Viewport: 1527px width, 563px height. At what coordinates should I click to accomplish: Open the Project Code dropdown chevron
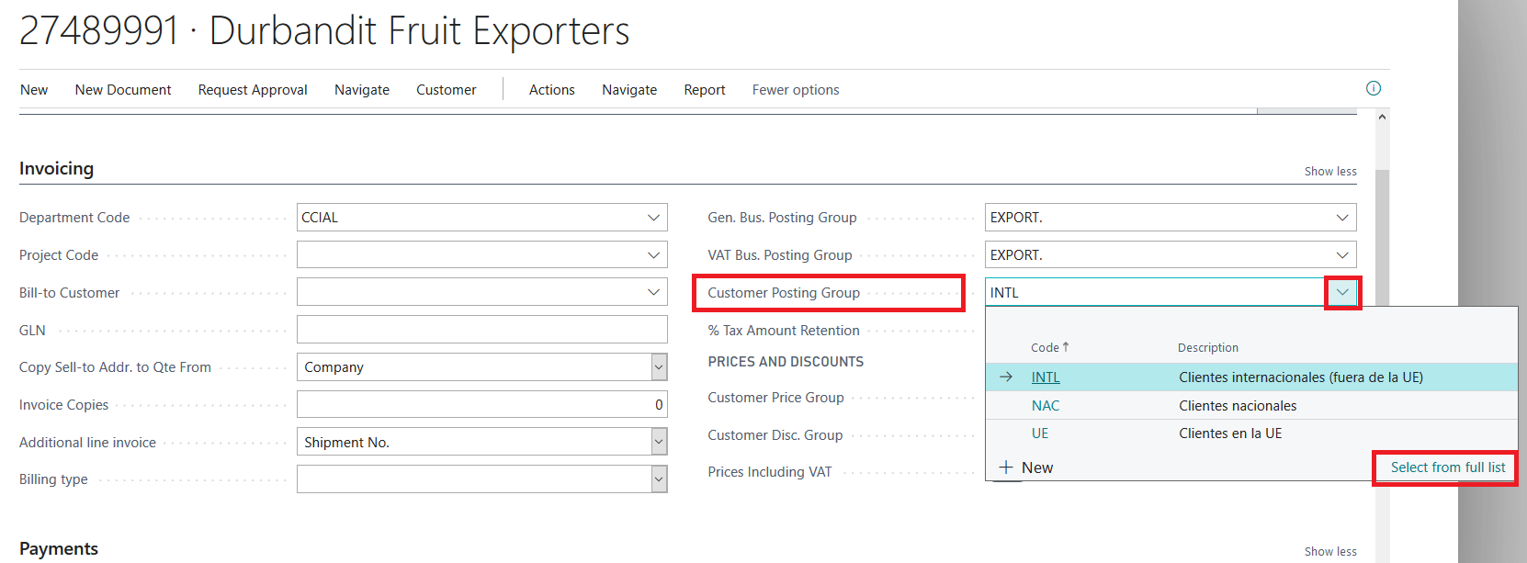(x=653, y=255)
